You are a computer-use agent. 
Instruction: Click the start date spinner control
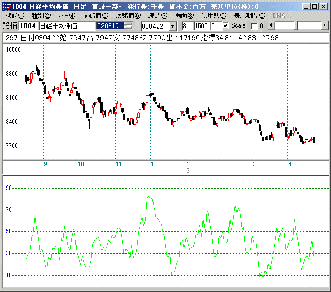coord(128,26)
